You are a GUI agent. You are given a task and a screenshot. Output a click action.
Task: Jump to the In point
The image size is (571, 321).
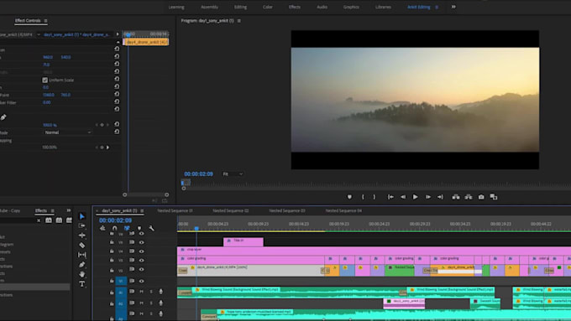click(390, 197)
